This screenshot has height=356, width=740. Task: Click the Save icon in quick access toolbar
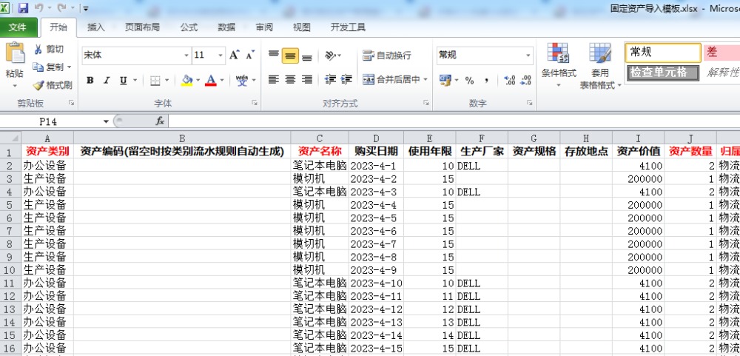click(x=23, y=8)
